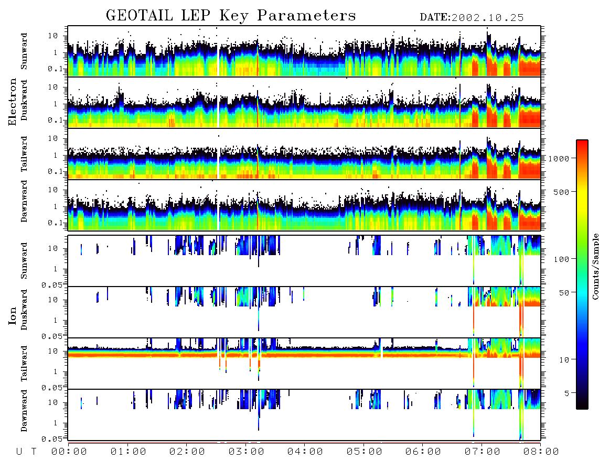599x461 pixels.
Task: Click the vertical "Electron" group label
Action: tap(13, 102)
